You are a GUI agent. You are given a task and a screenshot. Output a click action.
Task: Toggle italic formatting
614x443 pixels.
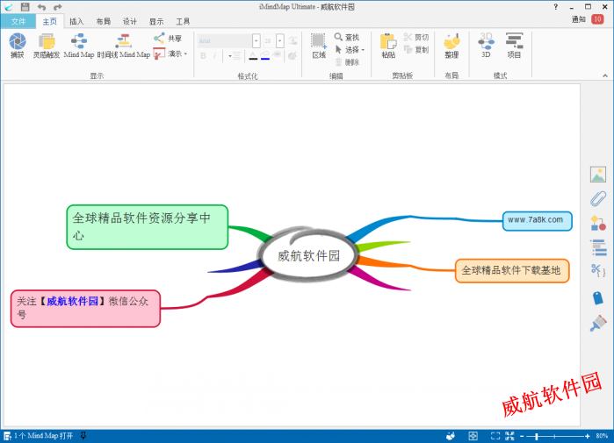(x=214, y=56)
